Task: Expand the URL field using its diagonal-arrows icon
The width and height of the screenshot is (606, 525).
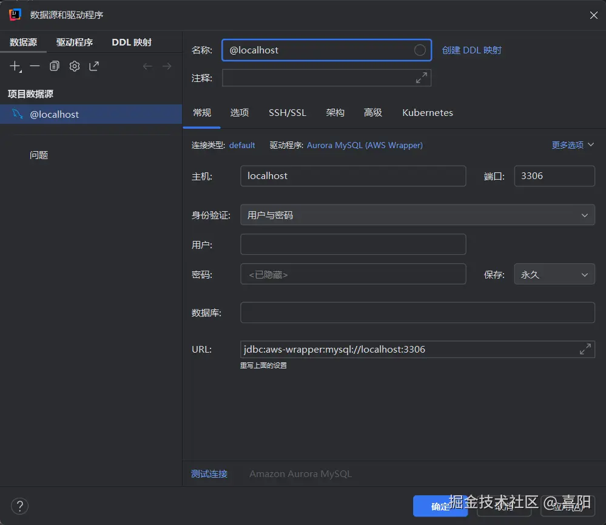Action: tap(585, 349)
